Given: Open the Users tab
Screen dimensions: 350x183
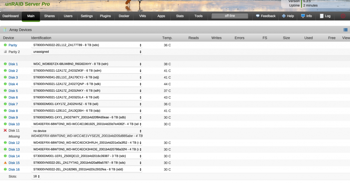Looking at the screenshot, I should (68, 16).
